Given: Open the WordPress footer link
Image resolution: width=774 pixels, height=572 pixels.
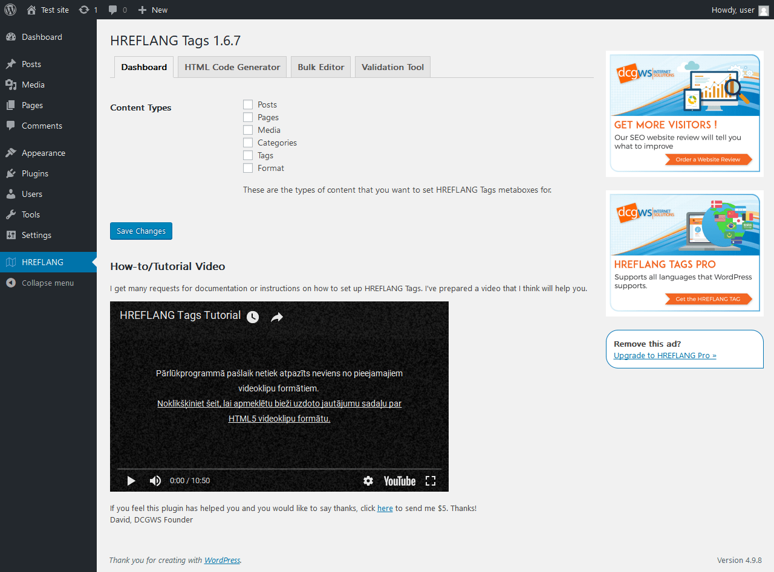Looking at the screenshot, I should tap(222, 560).
